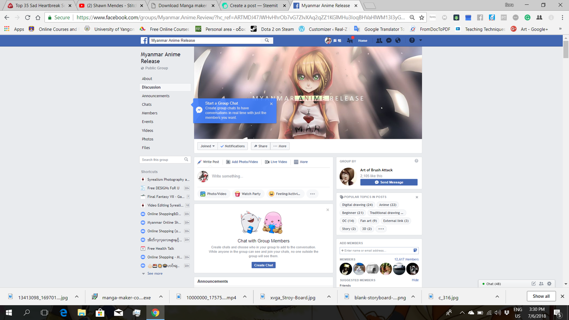Bookmark page with the star icon
The image size is (569, 320).
point(422,17)
